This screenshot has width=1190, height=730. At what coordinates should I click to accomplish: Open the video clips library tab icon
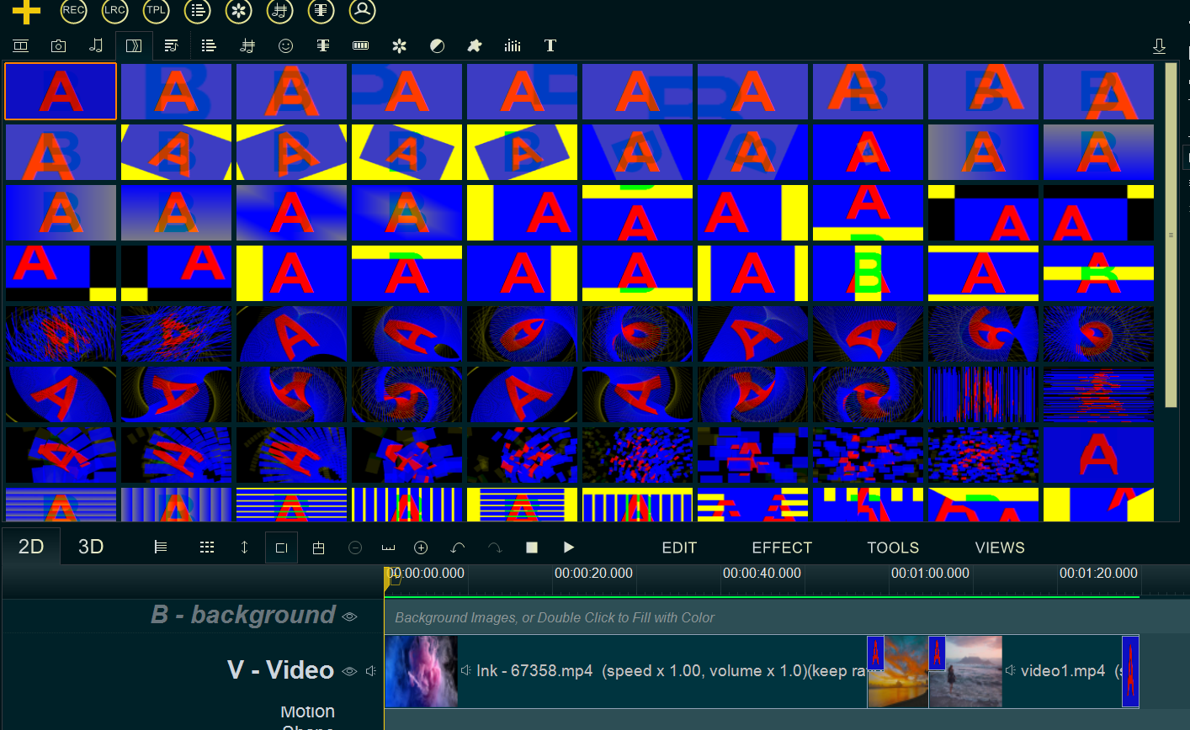click(x=21, y=45)
